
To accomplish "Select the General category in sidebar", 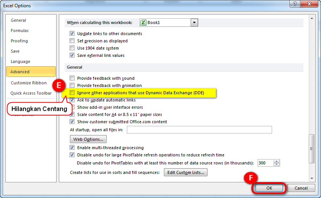I will pyautogui.click(x=18, y=20).
